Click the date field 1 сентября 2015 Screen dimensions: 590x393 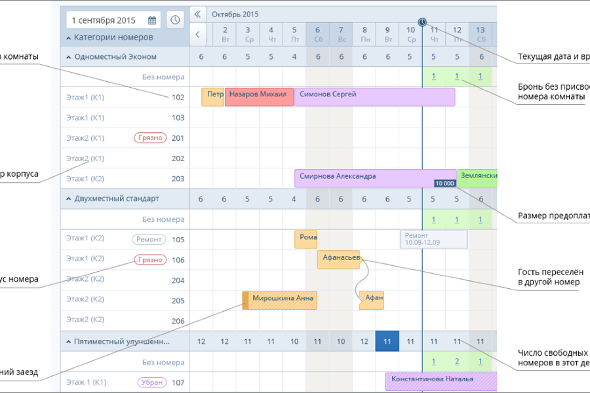click(x=105, y=20)
